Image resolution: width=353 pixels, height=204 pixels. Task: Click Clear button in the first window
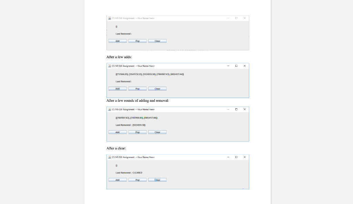157,41
